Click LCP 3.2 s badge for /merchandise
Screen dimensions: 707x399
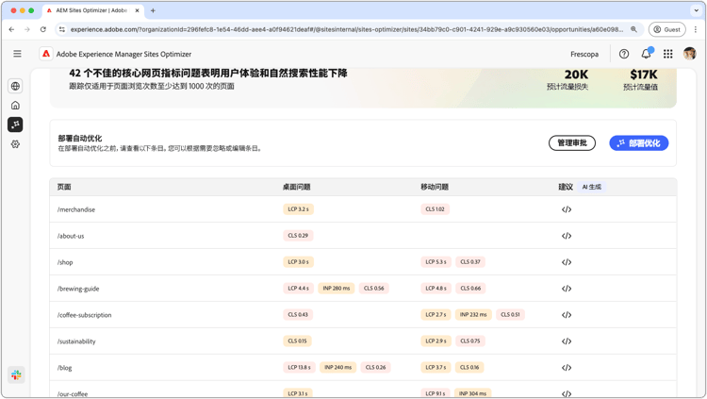tap(298, 209)
